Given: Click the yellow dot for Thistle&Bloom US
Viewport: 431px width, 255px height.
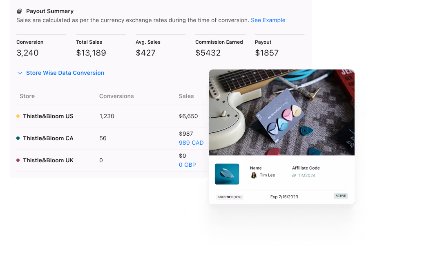Looking at the screenshot, I should pos(18,116).
